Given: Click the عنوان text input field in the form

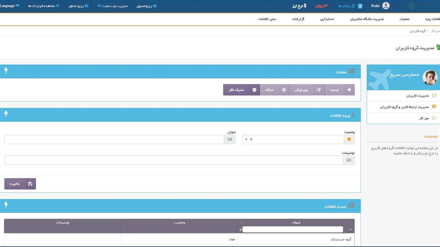Looking at the screenshot, I should [x=114, y=139].
